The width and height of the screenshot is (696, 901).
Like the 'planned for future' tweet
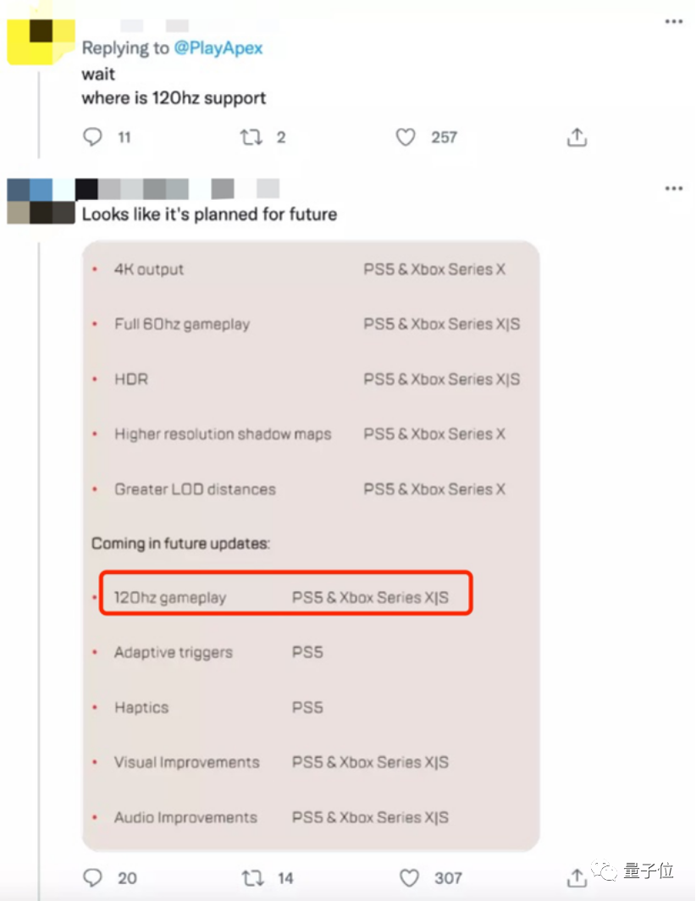point(410,877)
